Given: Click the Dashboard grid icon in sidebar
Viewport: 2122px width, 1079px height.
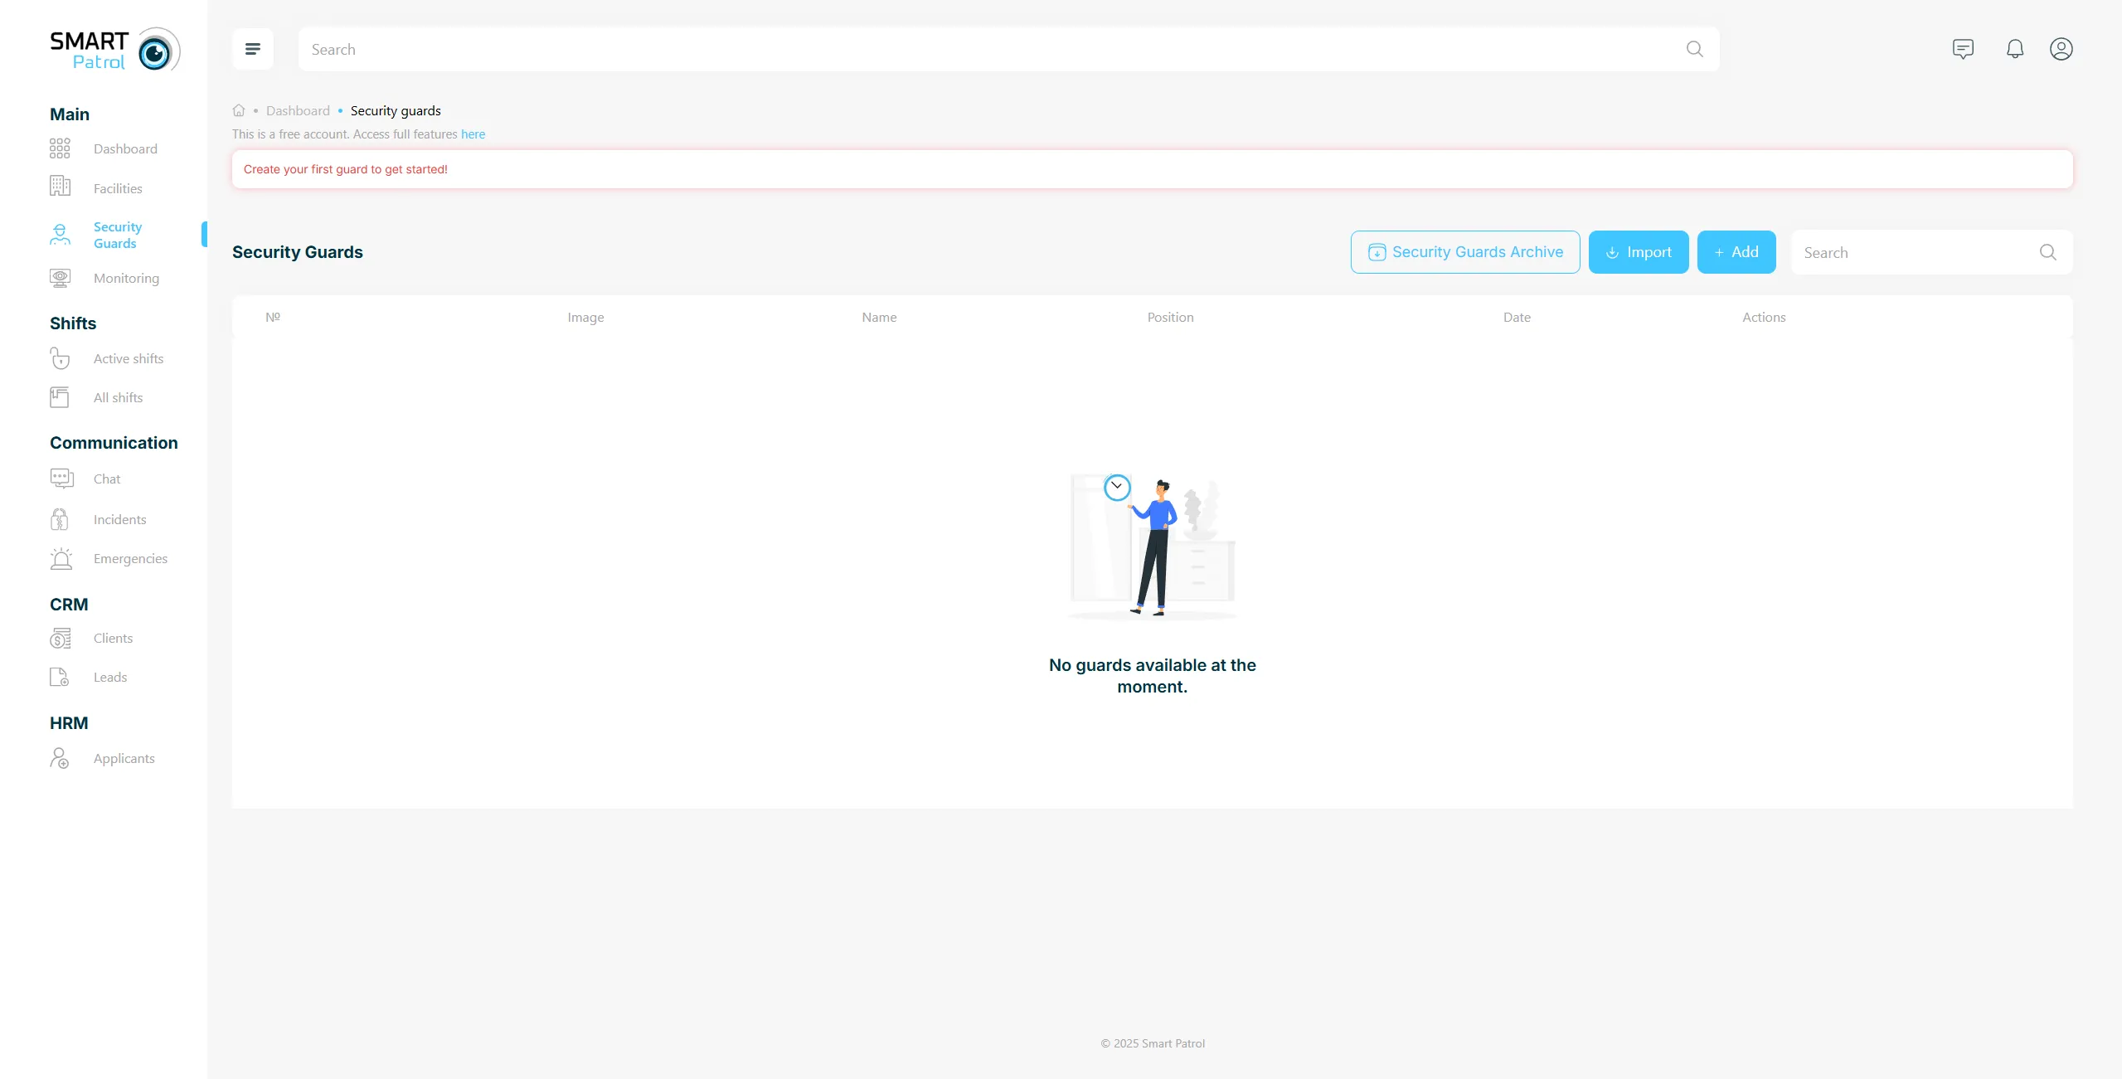Looking at the screenshot, I should (x=60, y=148).
